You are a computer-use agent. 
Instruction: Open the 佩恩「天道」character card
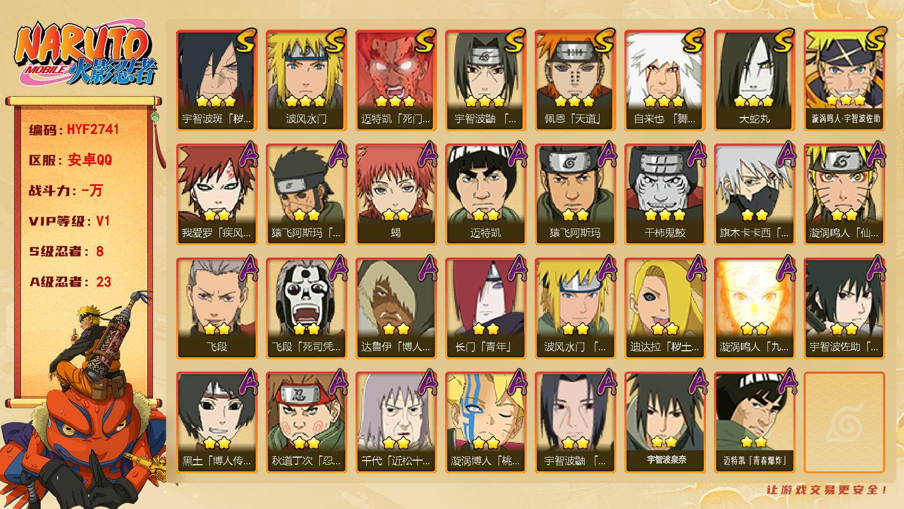pyautogui.click(x=575, y=80)
